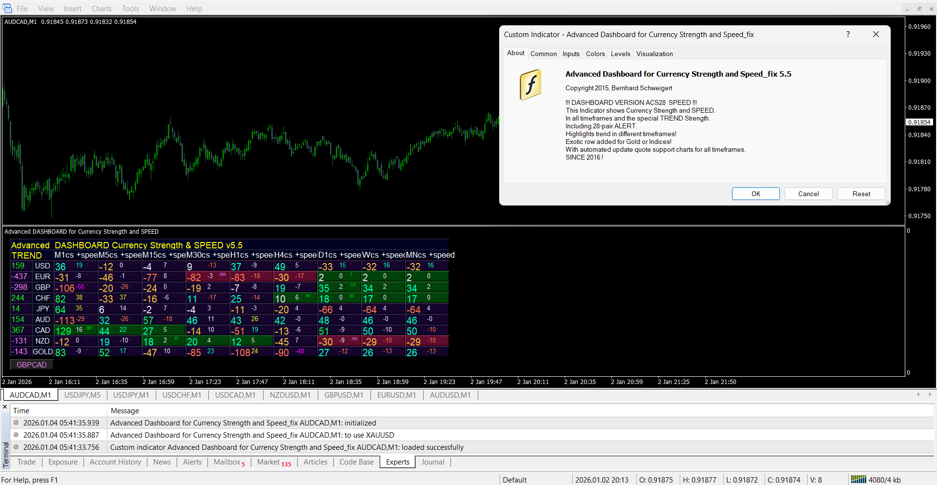
Task: Open the Tools menu
Action: tap(130, 8)
